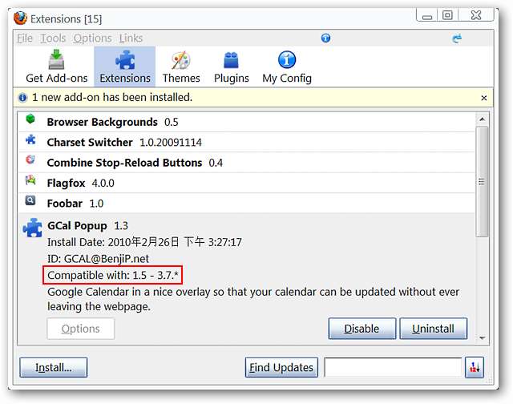Image resolution: width=513 pixels, height=404 pixels.
Task: Click the 1 new add-on installed message
Action: point(112,97)
